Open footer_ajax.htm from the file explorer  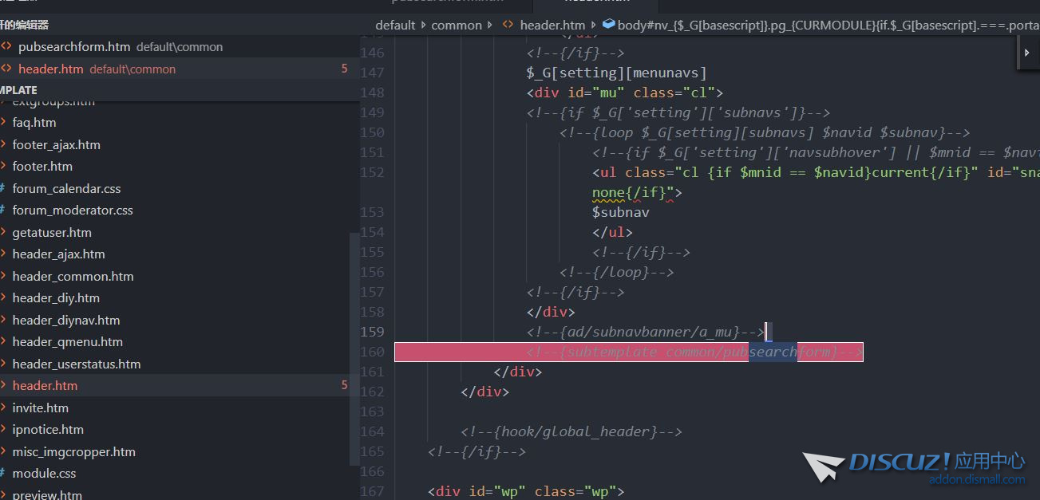point(56,145)
